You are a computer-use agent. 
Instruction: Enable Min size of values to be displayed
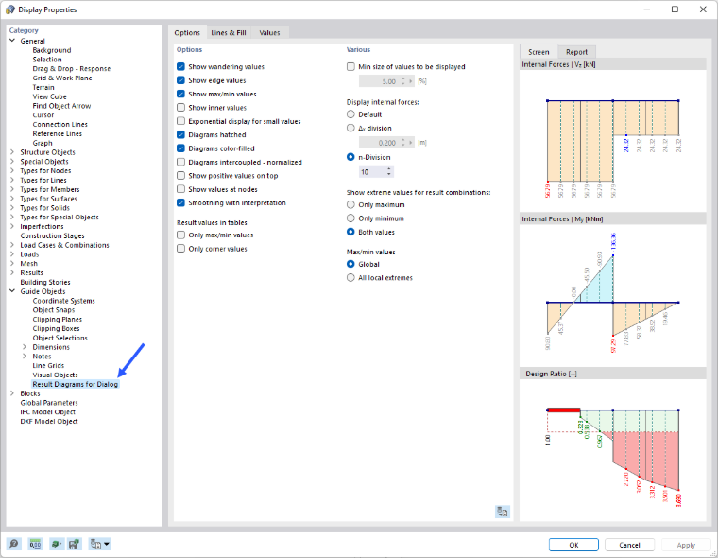coord(350,66)
